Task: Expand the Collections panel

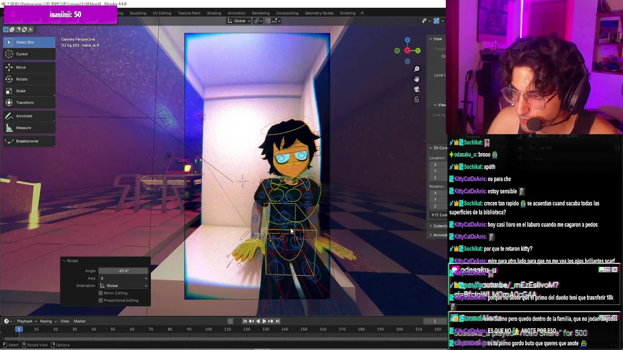Action: (x=431, y=226)
